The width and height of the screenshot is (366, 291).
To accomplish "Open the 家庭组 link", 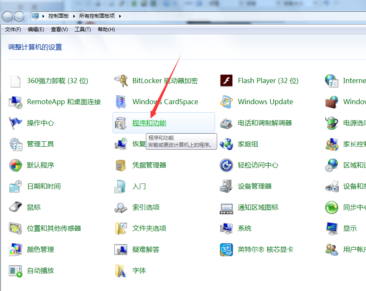I will 248,144.
